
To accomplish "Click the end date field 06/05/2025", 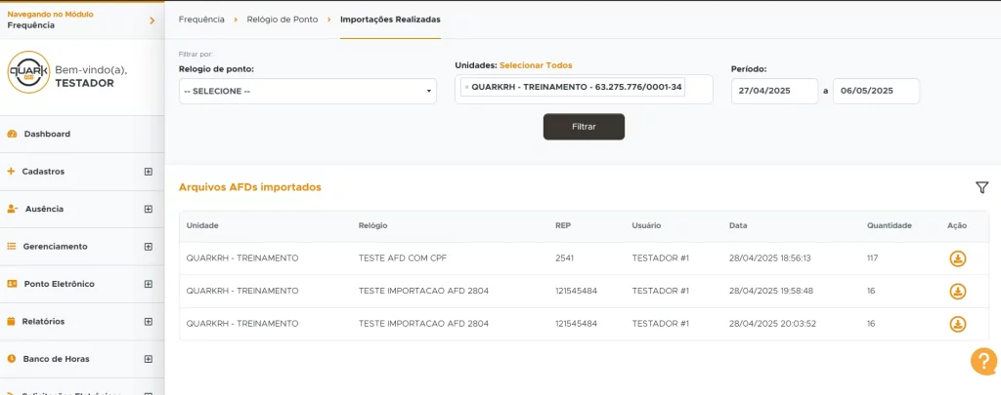I will [x=876, y=91].
